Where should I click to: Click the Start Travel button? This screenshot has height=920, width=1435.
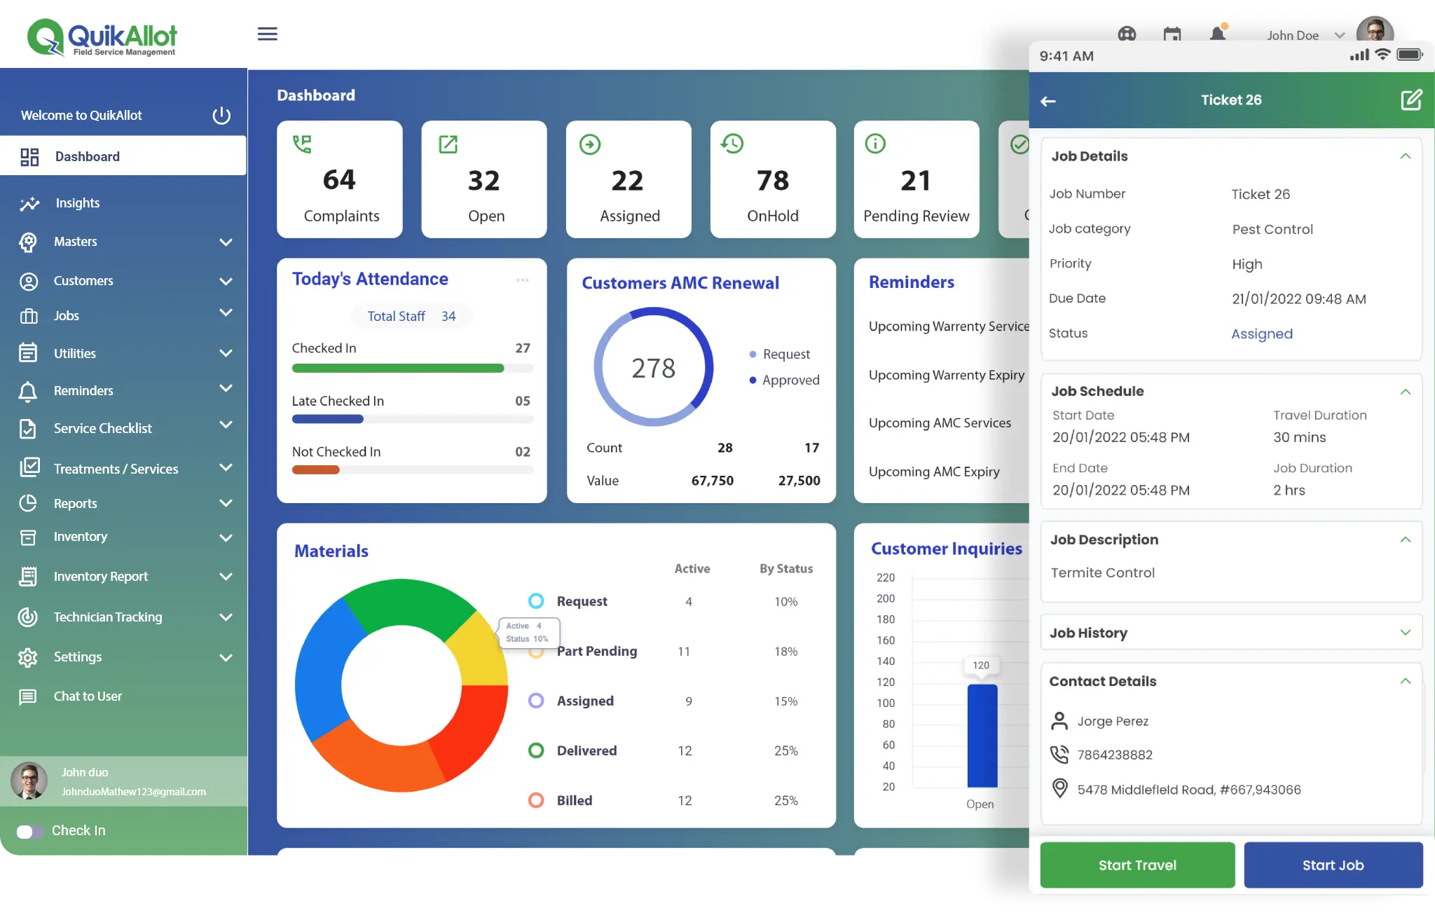tap(1137, 865)
